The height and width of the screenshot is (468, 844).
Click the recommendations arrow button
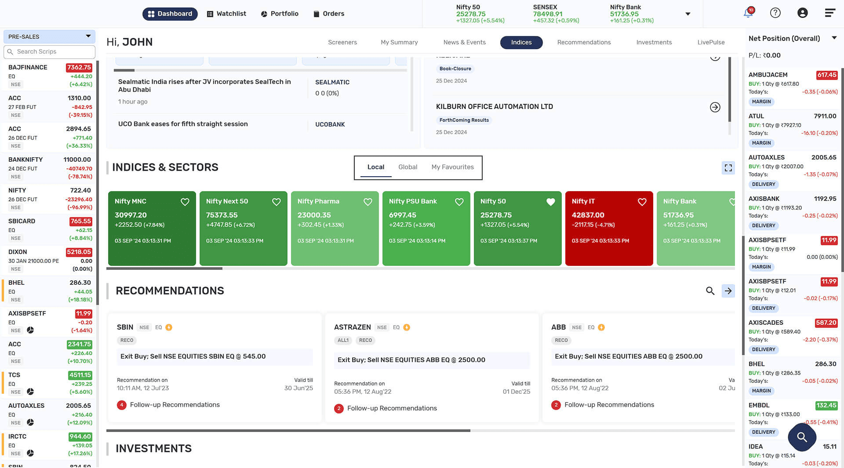pos(728,291)
